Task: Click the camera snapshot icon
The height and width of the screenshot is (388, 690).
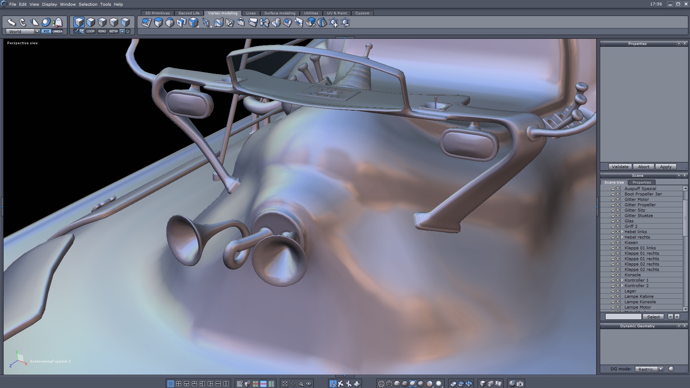Action: (520, 384)
